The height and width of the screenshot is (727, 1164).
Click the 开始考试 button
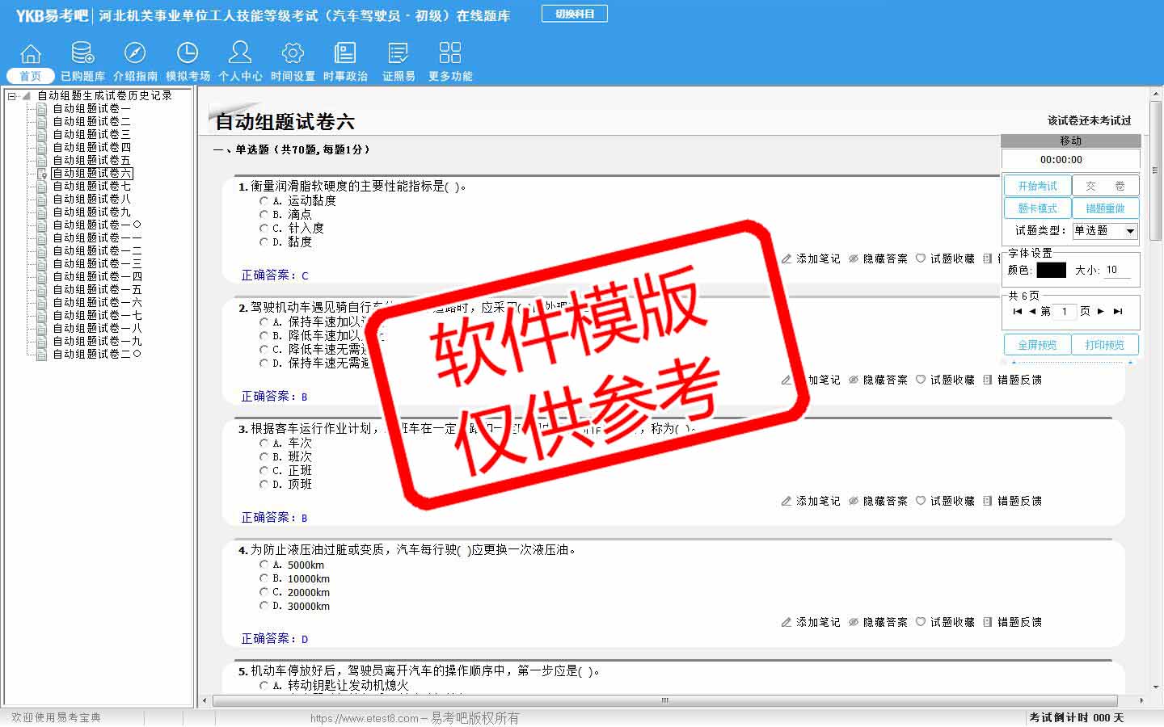coord(1037,186)
